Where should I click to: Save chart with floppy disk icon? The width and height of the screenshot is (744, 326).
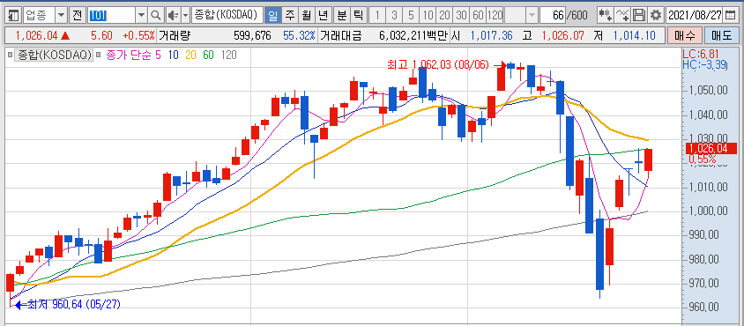click(x=639, y=16)
